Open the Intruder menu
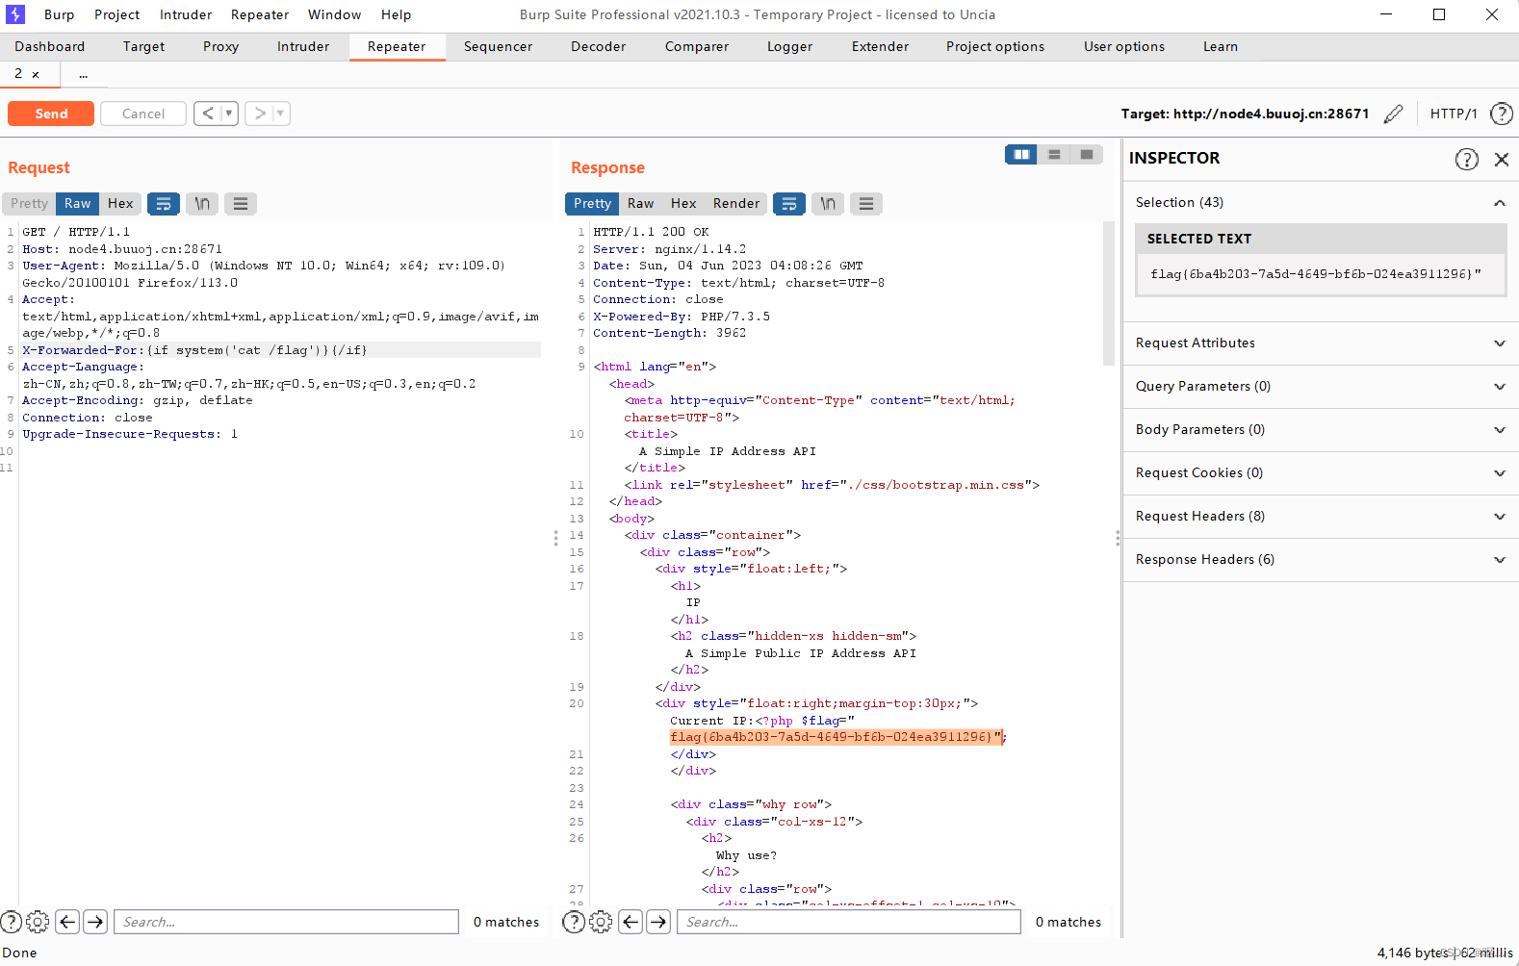The image size is (1519, 966). point(186,14)
